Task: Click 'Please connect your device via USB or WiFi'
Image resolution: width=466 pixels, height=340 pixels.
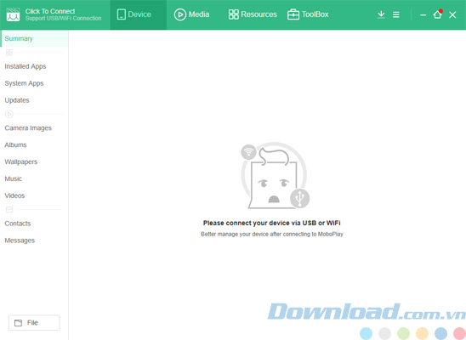Action: tap(271, 223)
